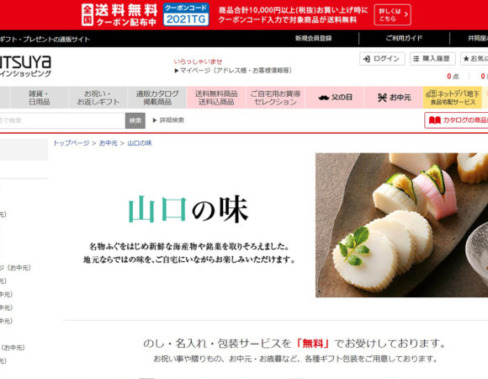The image size is (488, 379).
Task: Select 通販カタログ掲載商品 tab
Action: [157, 98]
